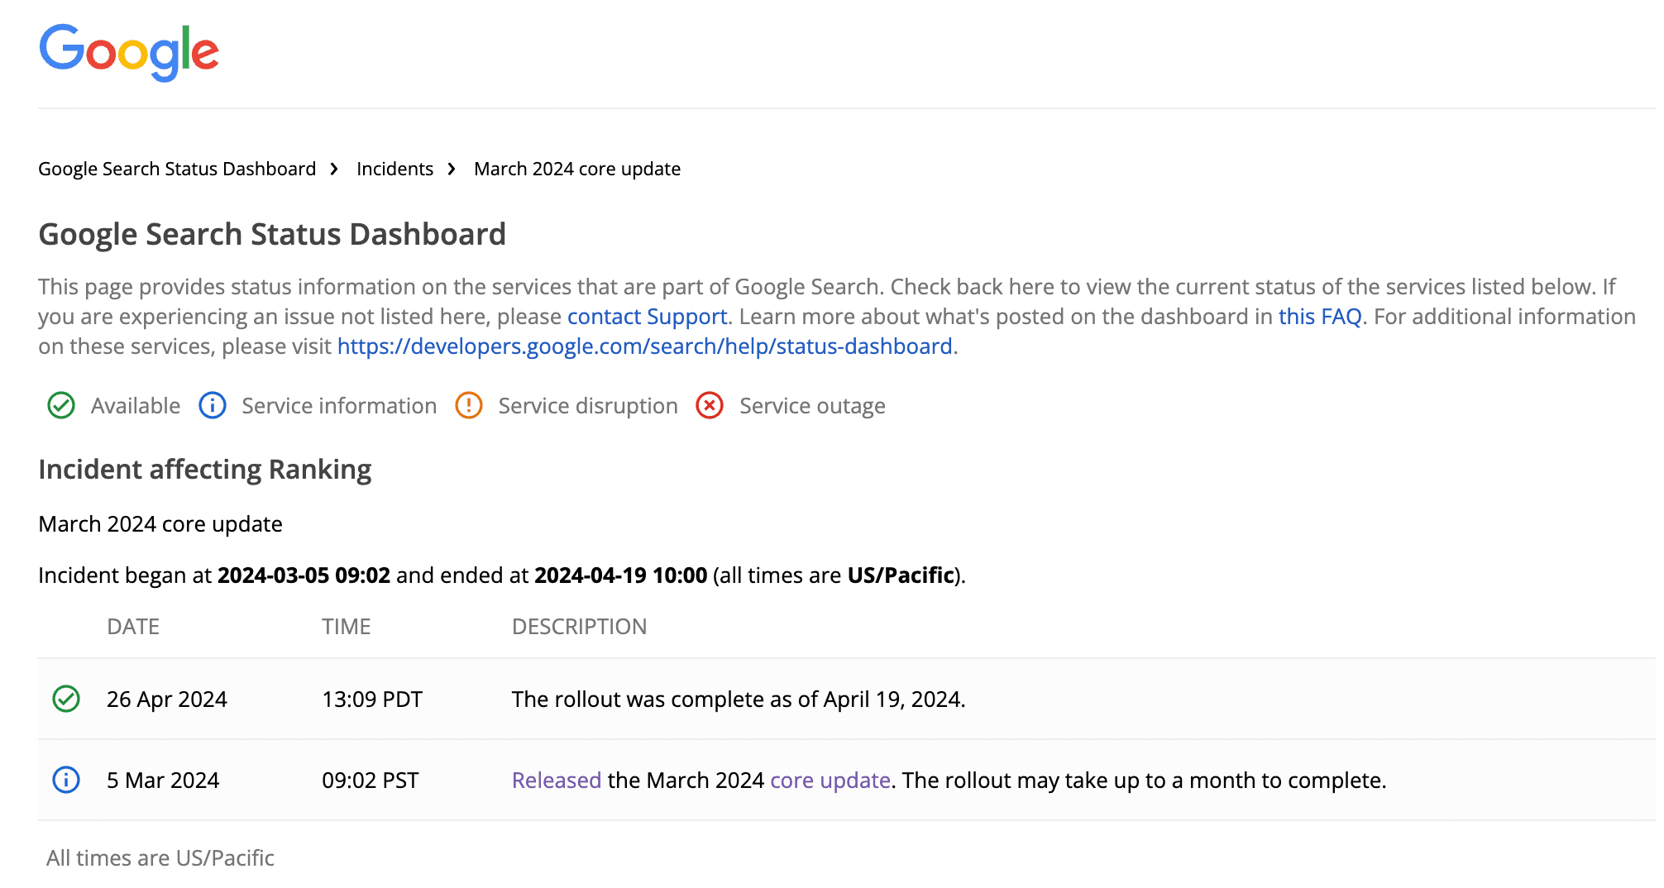This screenshot has height=888, width=1664.
Task: Click the Service outage legend label
Action: coord(812,406)
